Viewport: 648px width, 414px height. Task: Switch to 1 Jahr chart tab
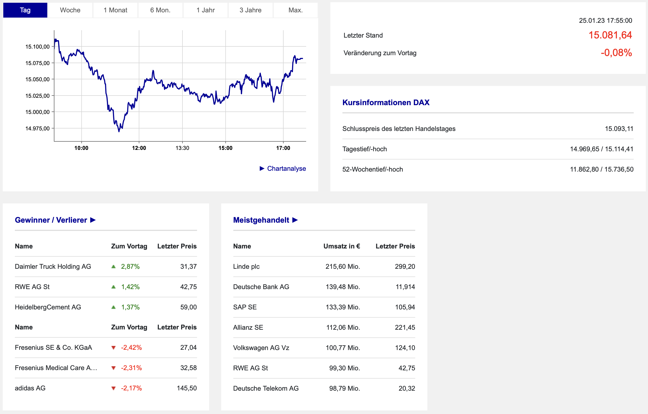(x=206, y=10)
